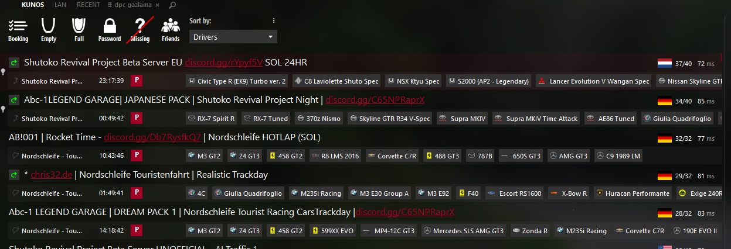Switch to the LAN tab
This screenshot has width=731, height=249.
pos(60,5)
